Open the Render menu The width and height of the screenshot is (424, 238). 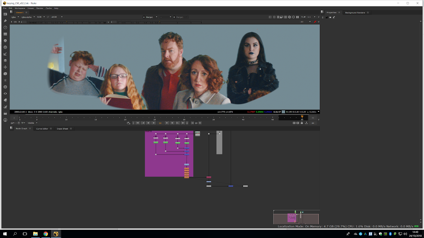coord(40,8)
